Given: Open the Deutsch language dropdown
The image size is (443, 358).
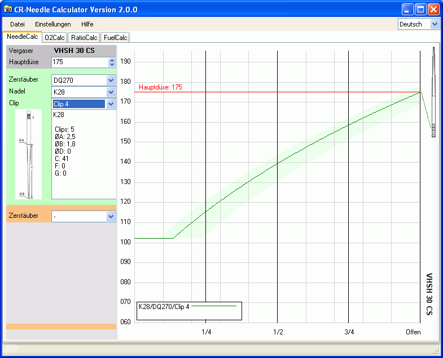Looking at the screenshot, I should coord(435,24).
